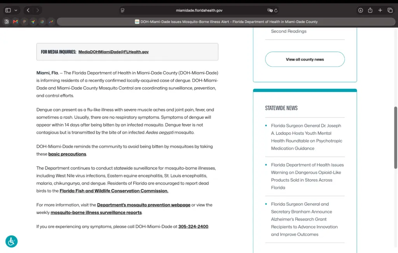This screenshot has width=398, height=253.
Task: Open Dangerous Opioid-Like Products warning article
Action: (x=307, y=176)
